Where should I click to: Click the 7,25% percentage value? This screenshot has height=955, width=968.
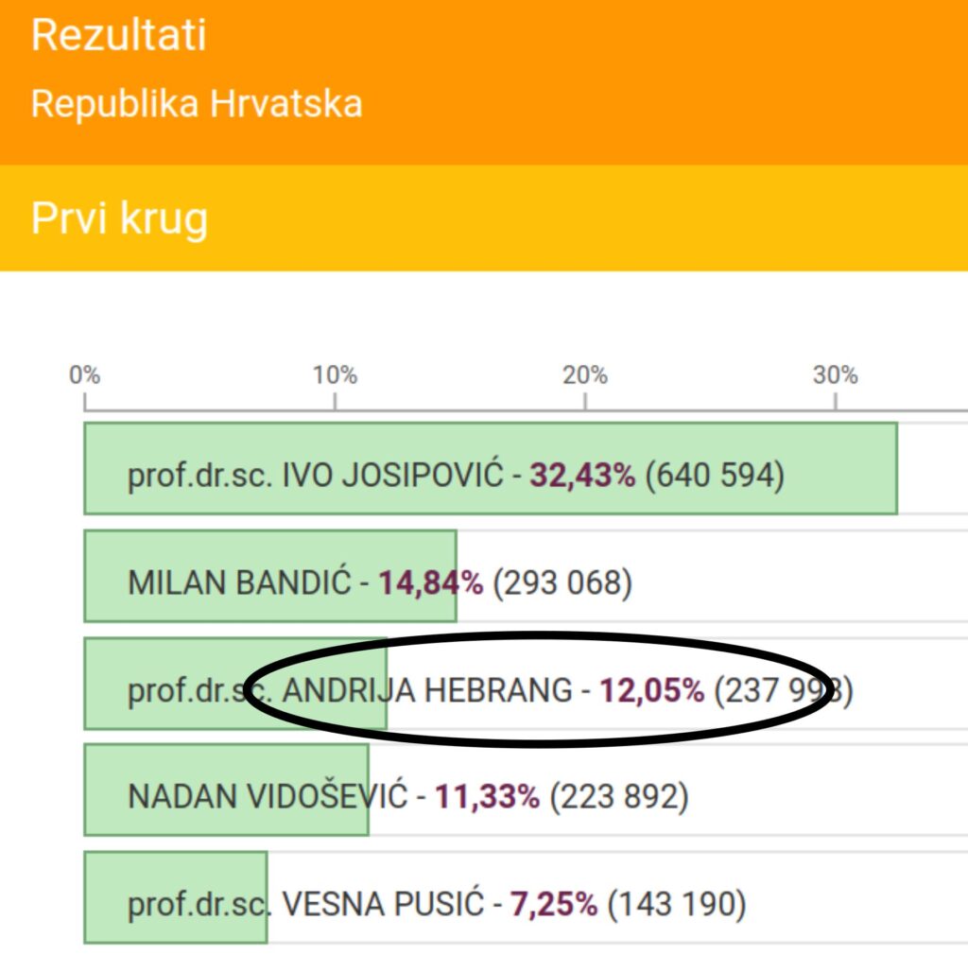[554, 904]
